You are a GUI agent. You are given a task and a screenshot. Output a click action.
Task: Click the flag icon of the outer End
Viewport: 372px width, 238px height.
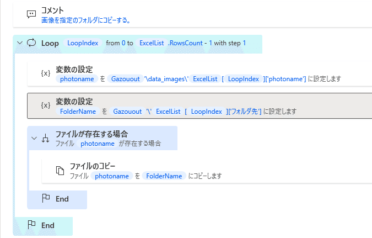[31, 225]
